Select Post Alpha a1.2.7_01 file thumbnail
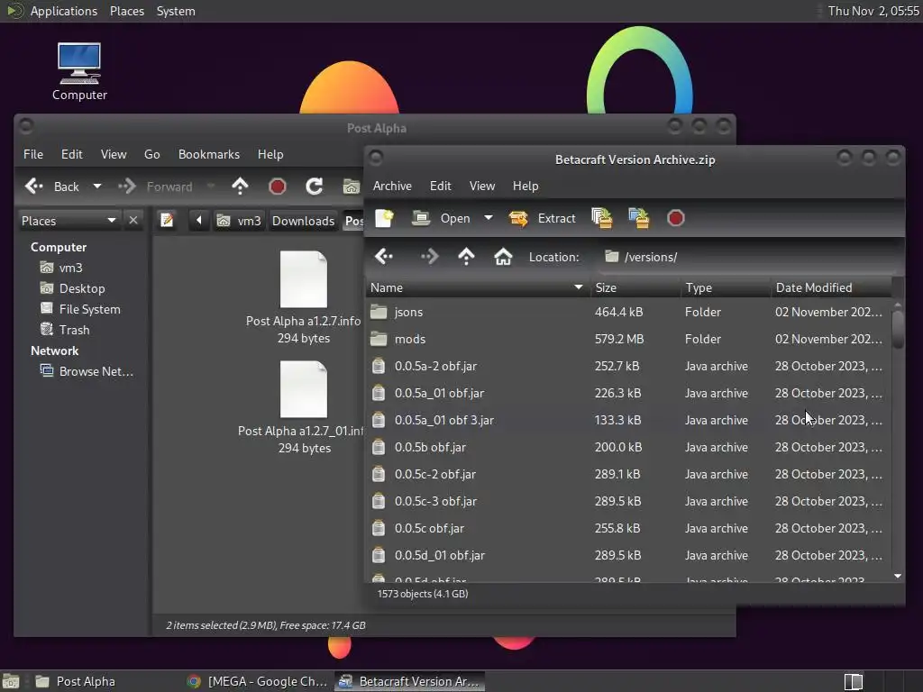923x692 pixels. [x=303, y=389]
